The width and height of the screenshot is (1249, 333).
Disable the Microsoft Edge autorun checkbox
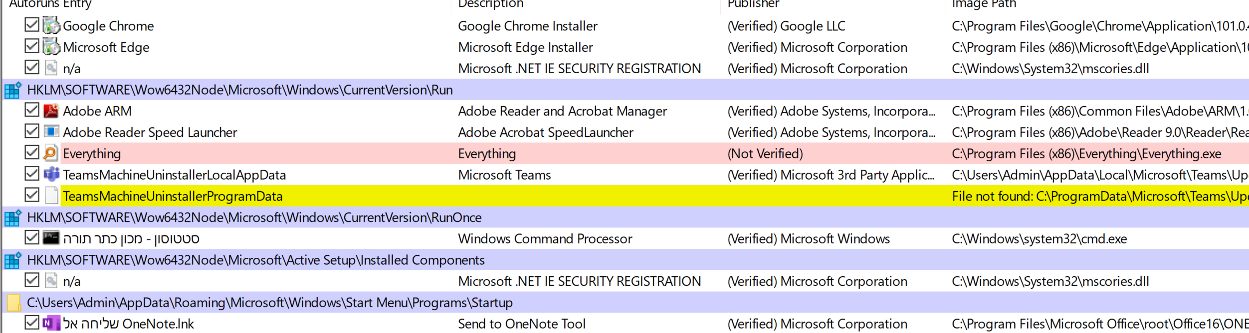coord(32,46)
